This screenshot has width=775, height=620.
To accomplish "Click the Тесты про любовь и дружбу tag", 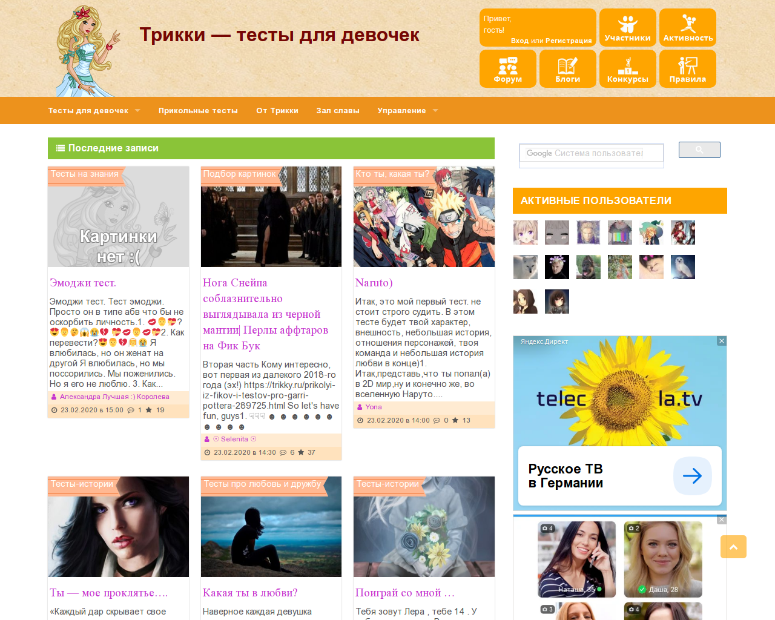I will pyautogui.click(x=262, y=484).
